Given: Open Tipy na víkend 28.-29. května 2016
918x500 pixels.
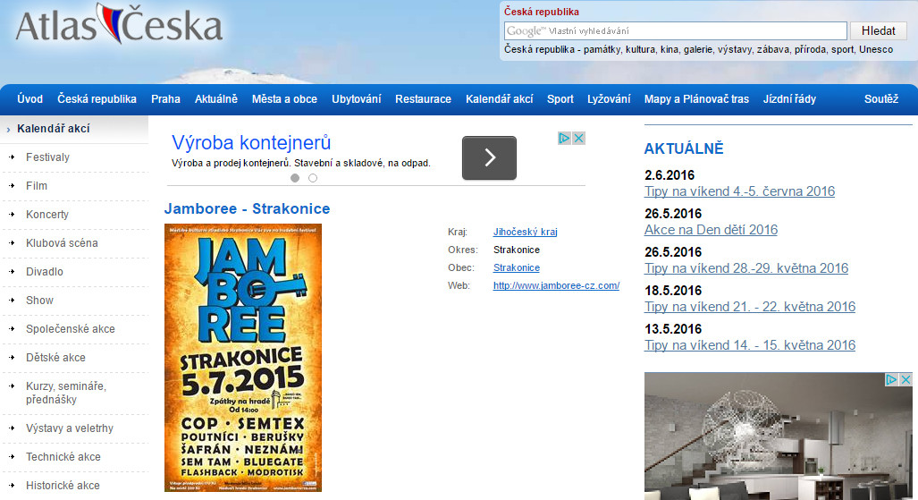Looking at the screenshot, I should click(746, 268).
